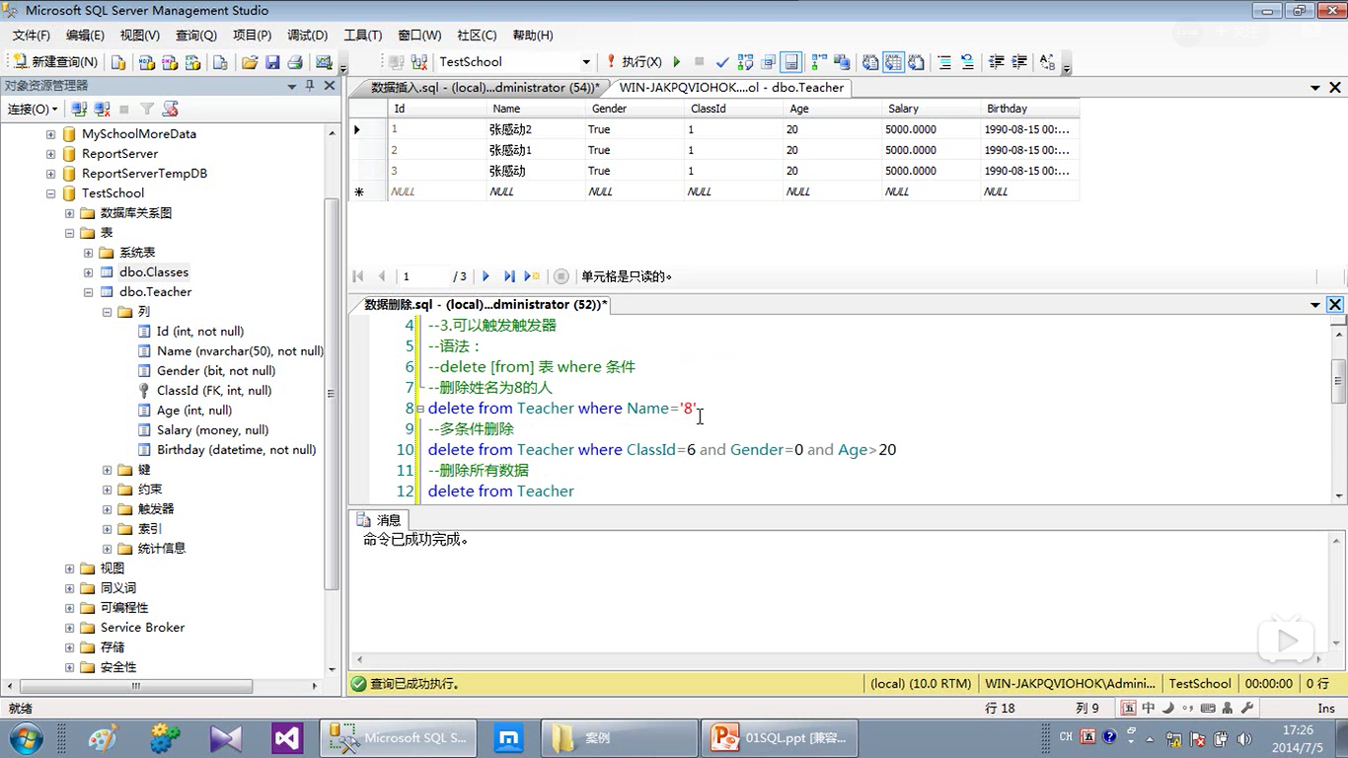The width and height of the screenshot is (1348, 758).
Task: Open the 案例 folder taskbar item
Action: [x=619, y=737]
